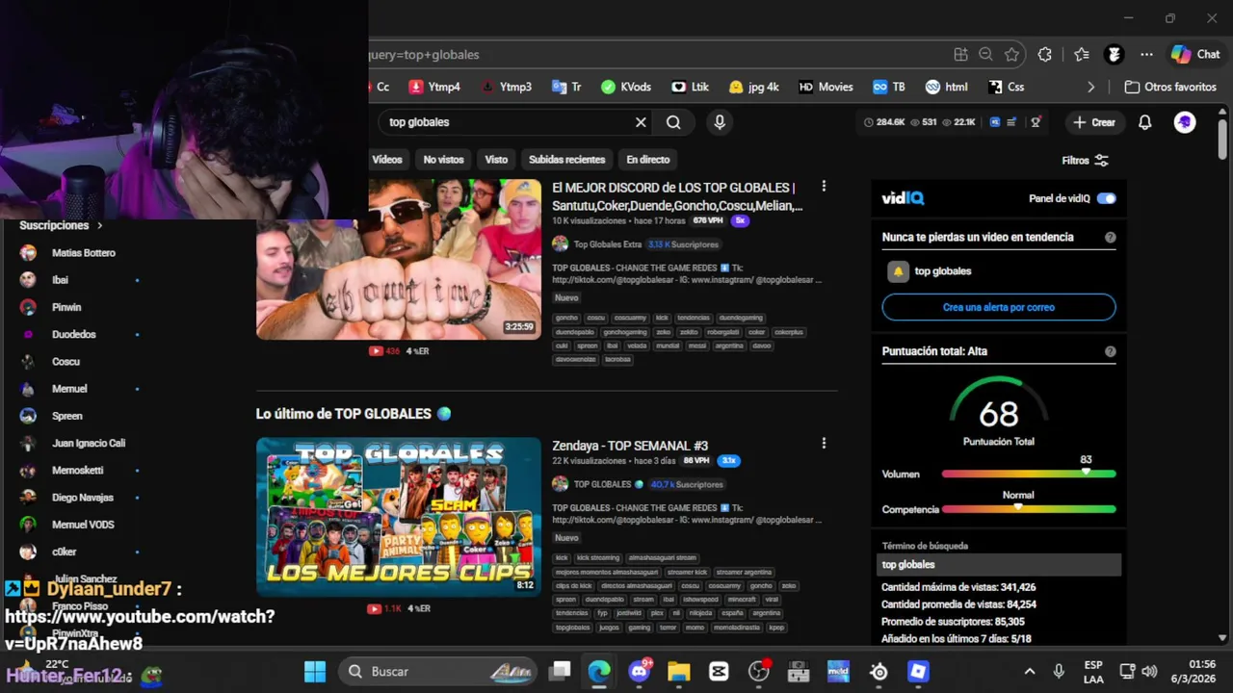Open options menu for El MEJOR DISCORD video
The image size is (1233, 693).
pyautogui.click(x=824, y=186)
